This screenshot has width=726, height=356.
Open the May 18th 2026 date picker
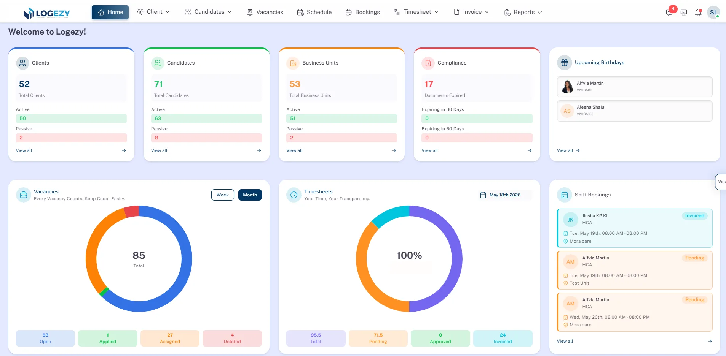(505, 195)
